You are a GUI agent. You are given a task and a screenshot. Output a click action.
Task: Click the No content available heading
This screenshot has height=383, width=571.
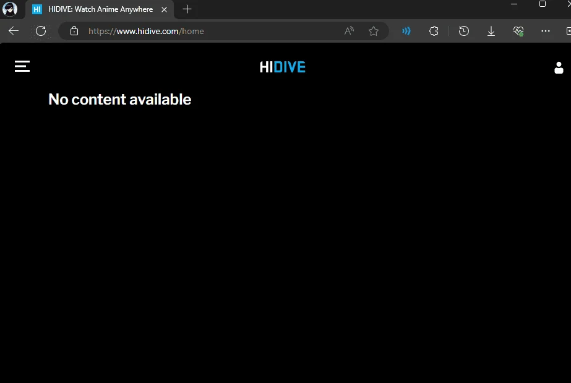120,100
